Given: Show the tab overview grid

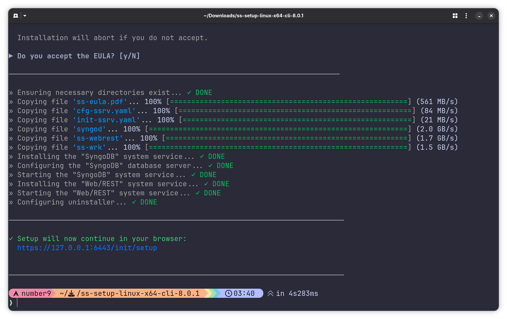Looking at the screenshot, I should [x=455, y=16].
